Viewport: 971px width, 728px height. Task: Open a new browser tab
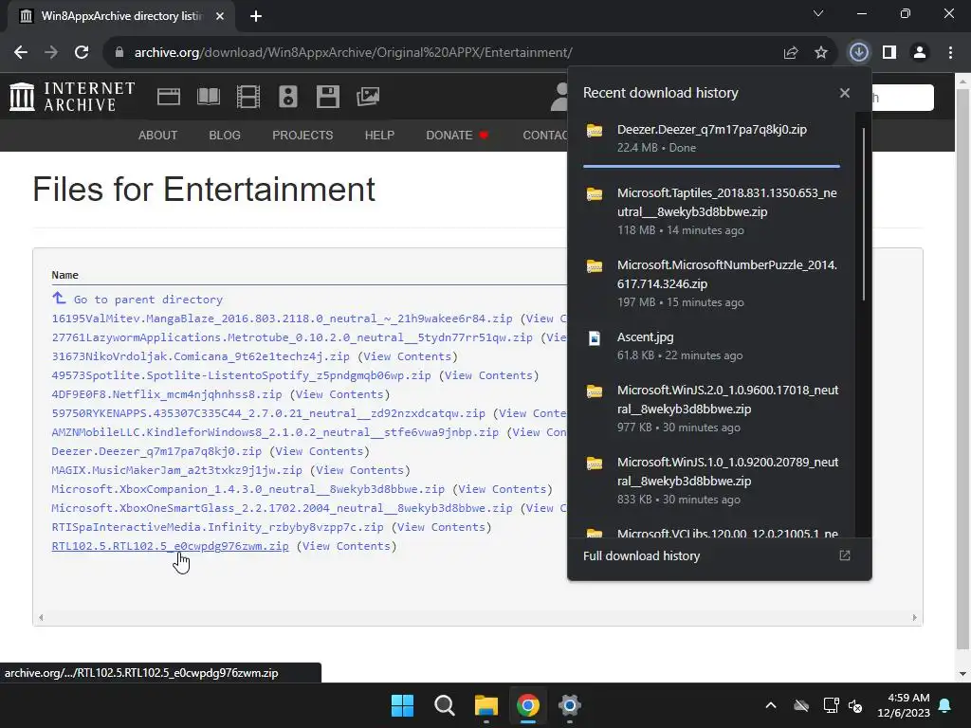(256, 16)
